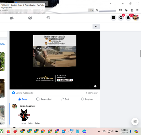Open the Groups icon in Facebook navigation
Screen dimensions: 141x135
30,18
